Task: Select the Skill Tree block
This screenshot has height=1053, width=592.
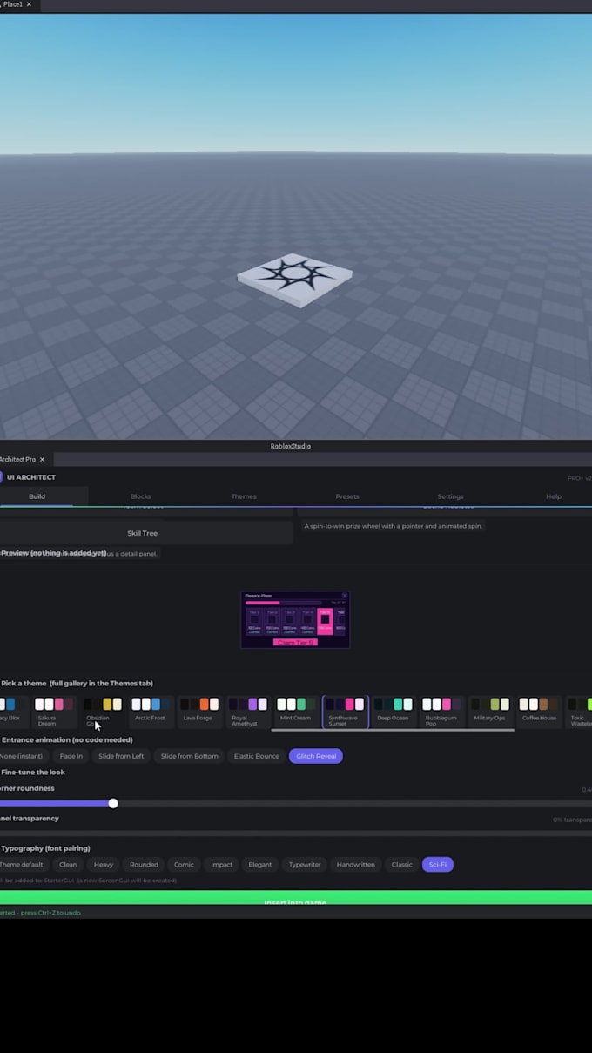Action: 143,533
